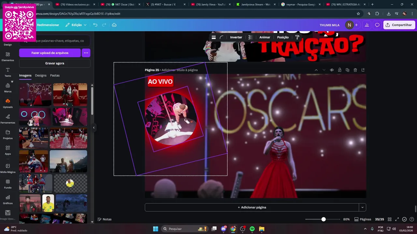Switch to NKT Oscar browser tab

point(120,5)
